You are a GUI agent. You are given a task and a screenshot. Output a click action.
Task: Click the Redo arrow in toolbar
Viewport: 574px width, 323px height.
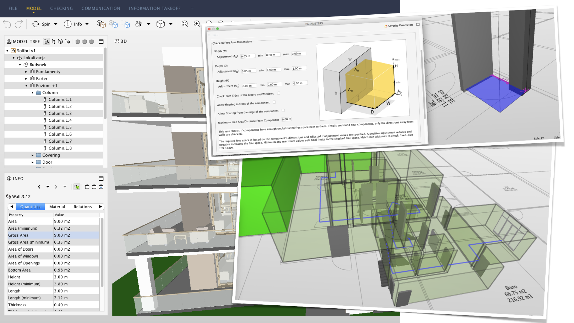[19, 24]
